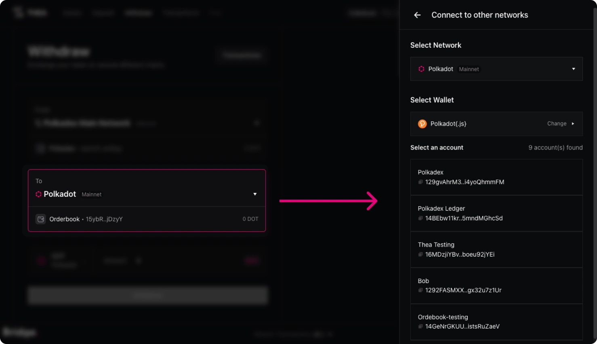
Task: Pick the Bob account
Action: click(x=496, y=285)
